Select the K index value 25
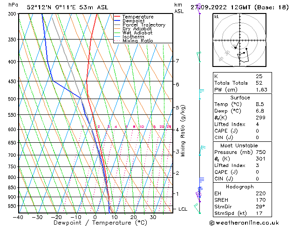Viewport: 293px width, 226px height. pos(259,76)
